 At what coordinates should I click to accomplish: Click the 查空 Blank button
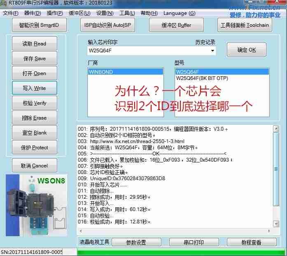click(35, 133)
